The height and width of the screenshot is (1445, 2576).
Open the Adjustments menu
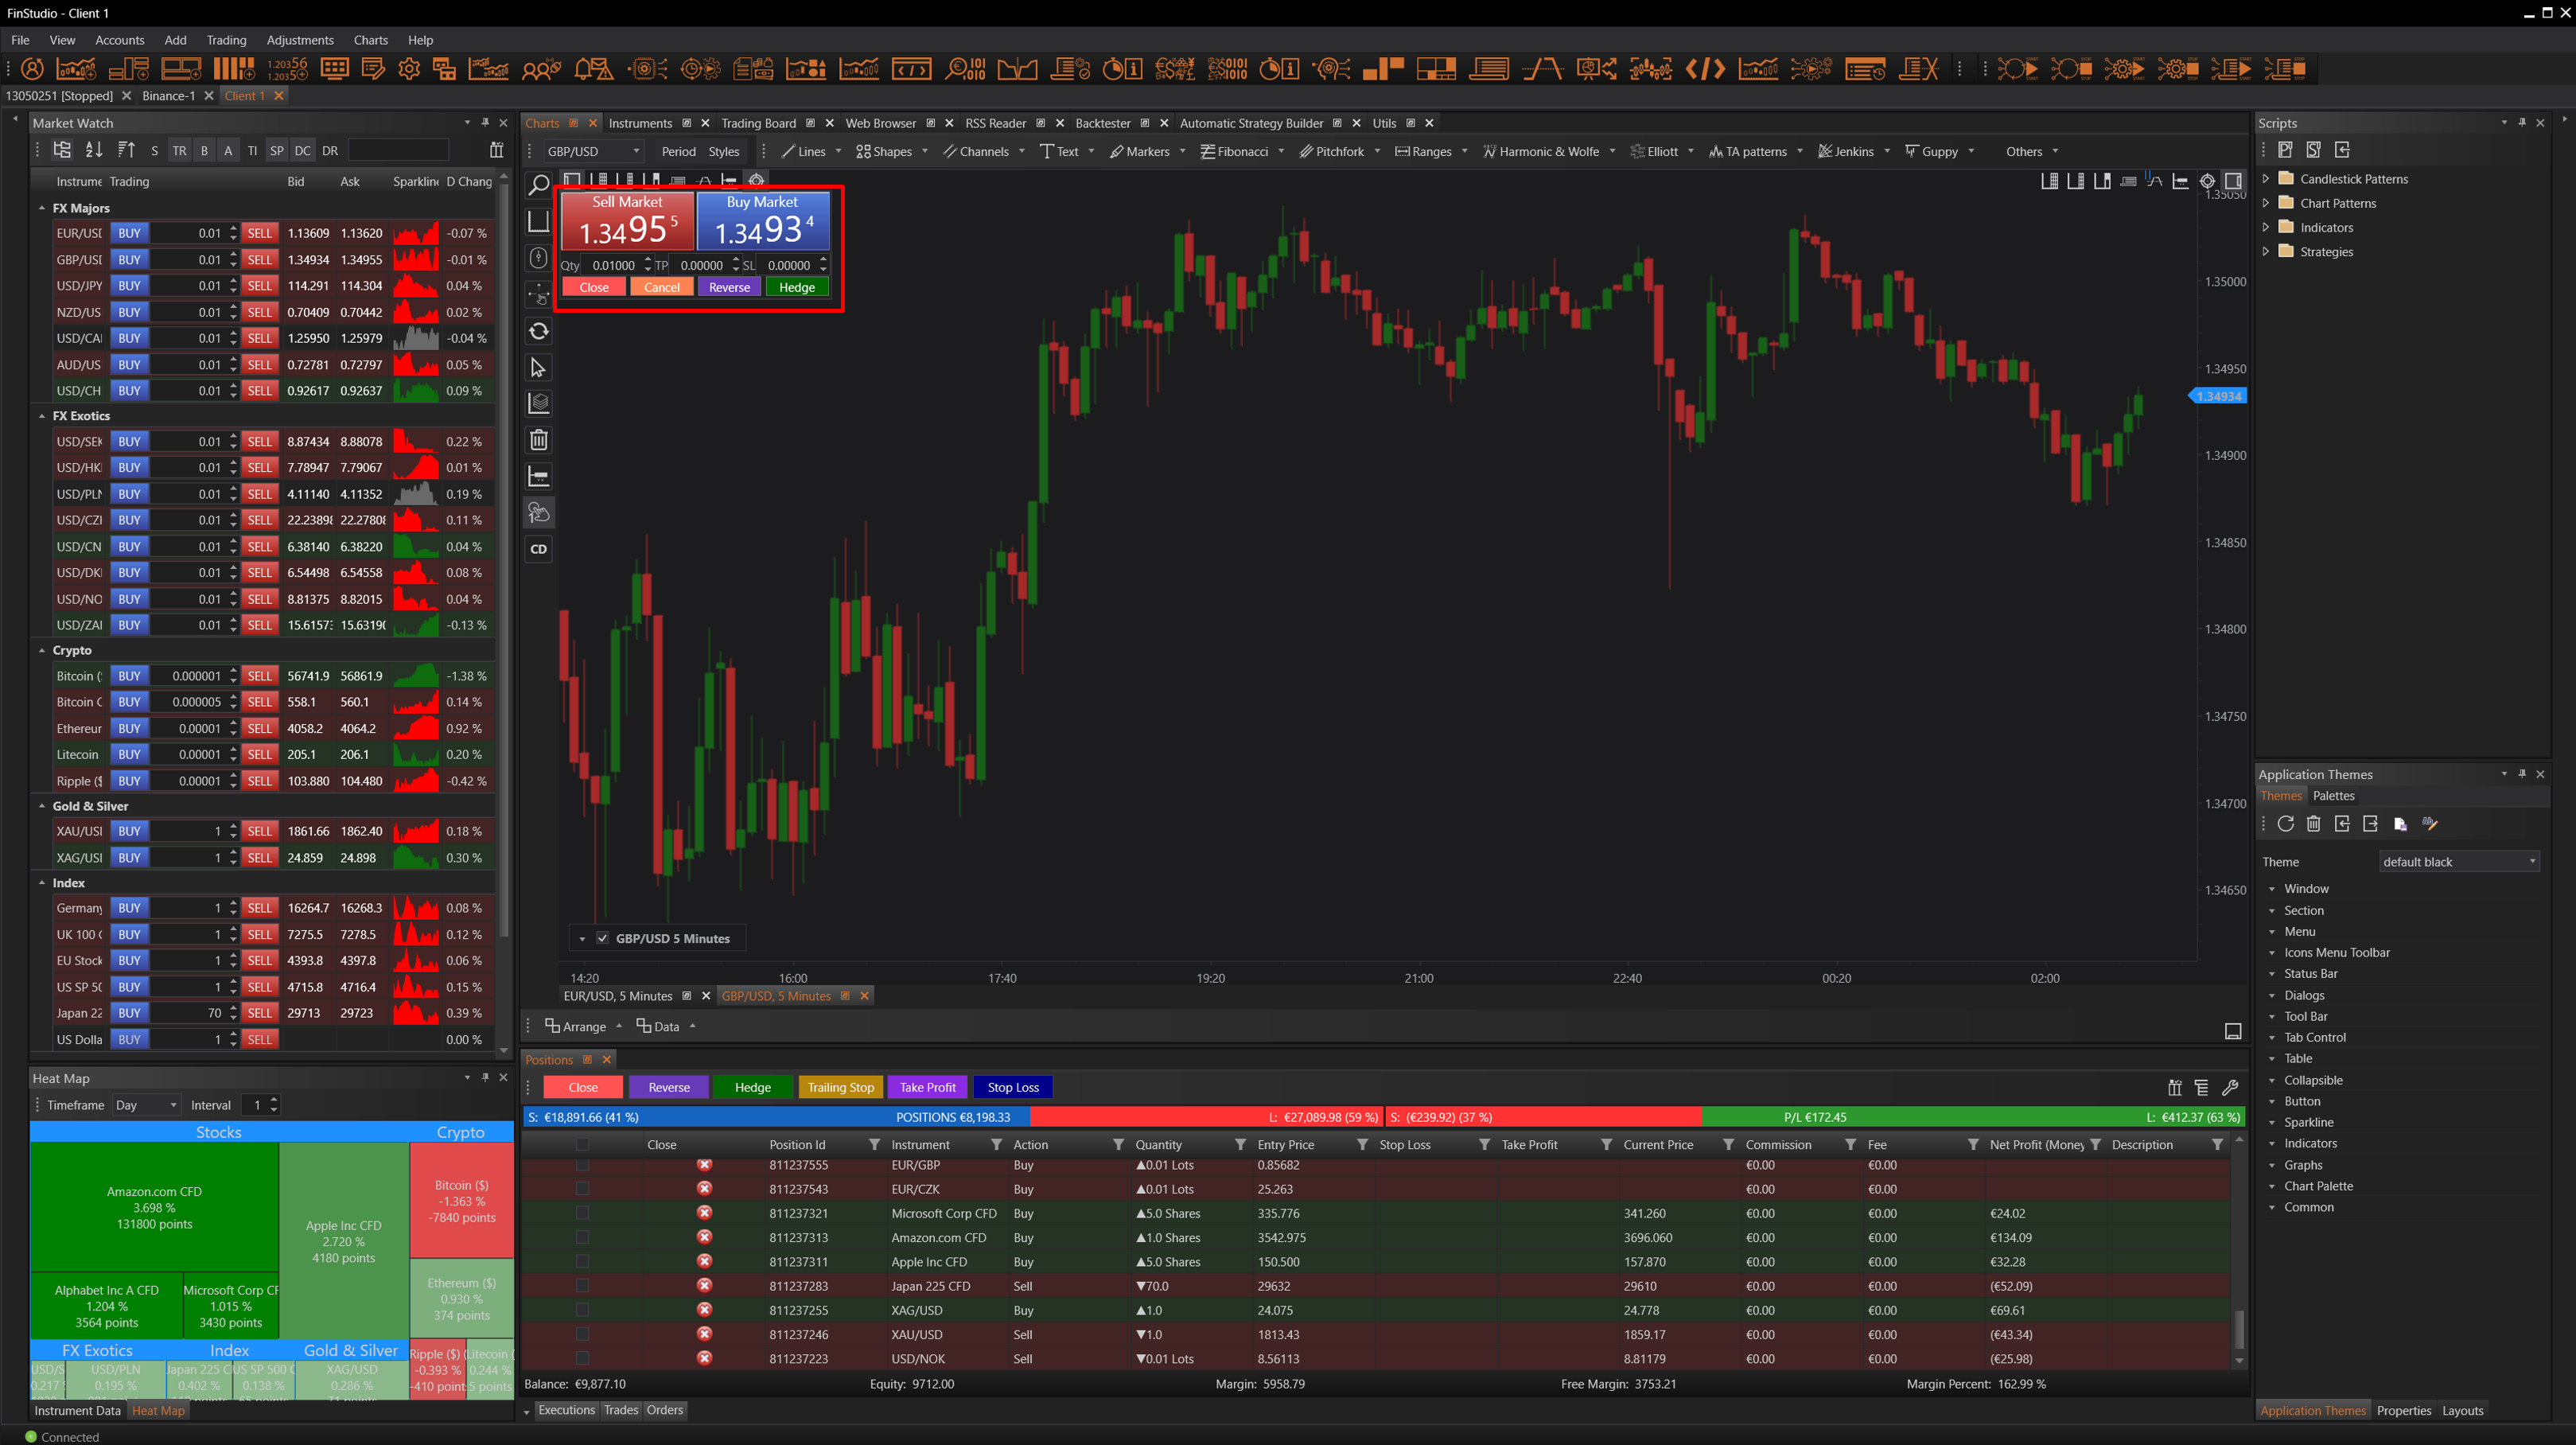pos(300,40)
